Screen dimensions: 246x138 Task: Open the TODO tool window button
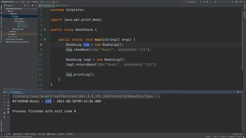70,134
